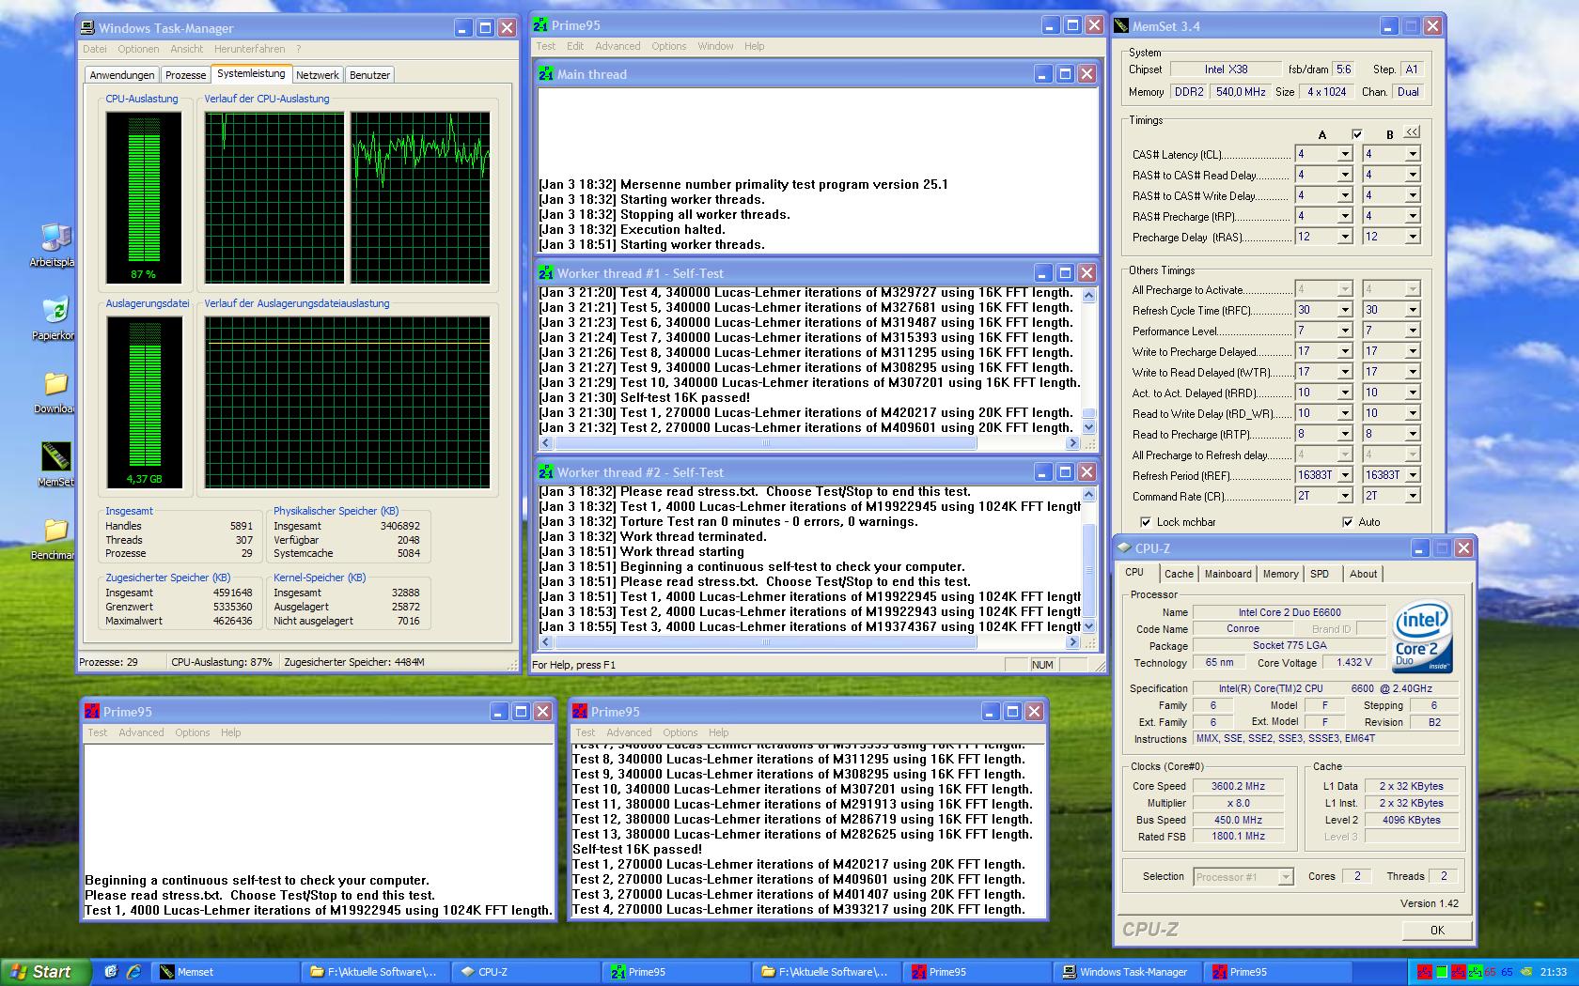Screen dimensions: 1579x986
Task: Open the Anwendungen tab in Task-Manager
Action: click(x=122, y=75)
